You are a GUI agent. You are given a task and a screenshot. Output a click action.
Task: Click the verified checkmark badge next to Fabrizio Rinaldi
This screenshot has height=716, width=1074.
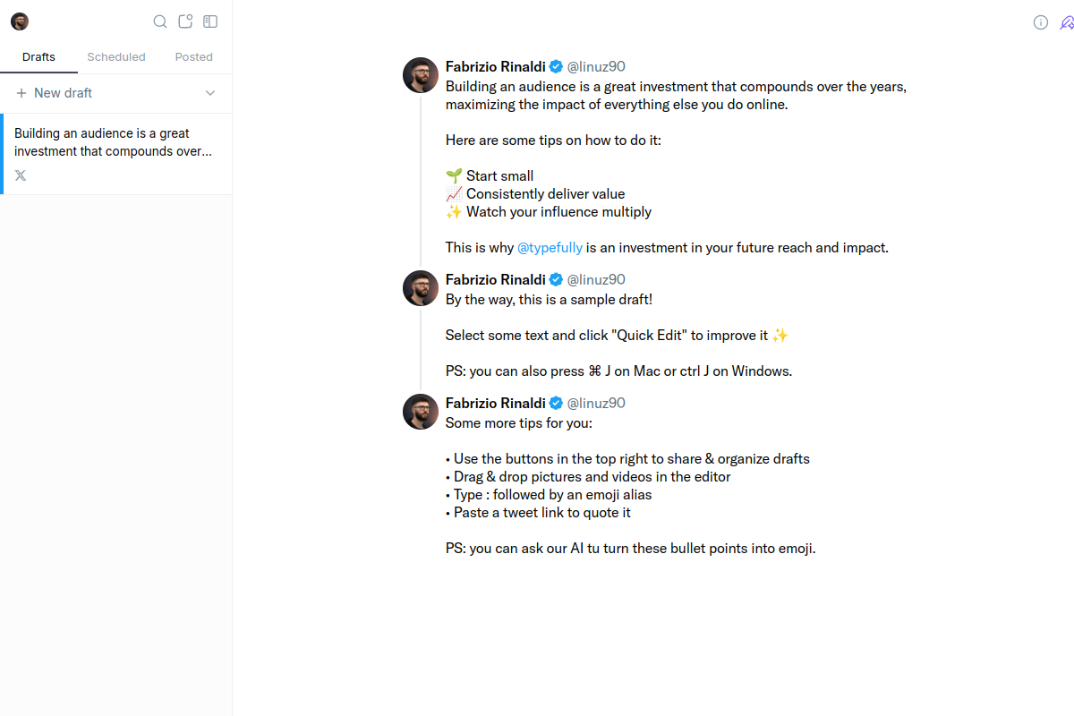tap(556, 65)
